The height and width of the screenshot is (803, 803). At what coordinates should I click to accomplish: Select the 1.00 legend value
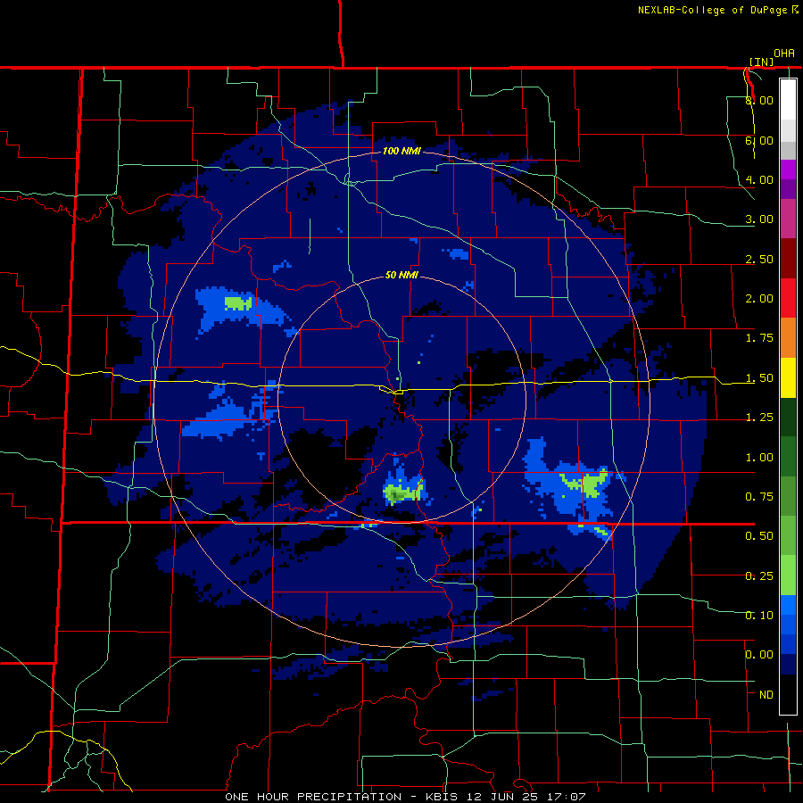coord(759,458)
